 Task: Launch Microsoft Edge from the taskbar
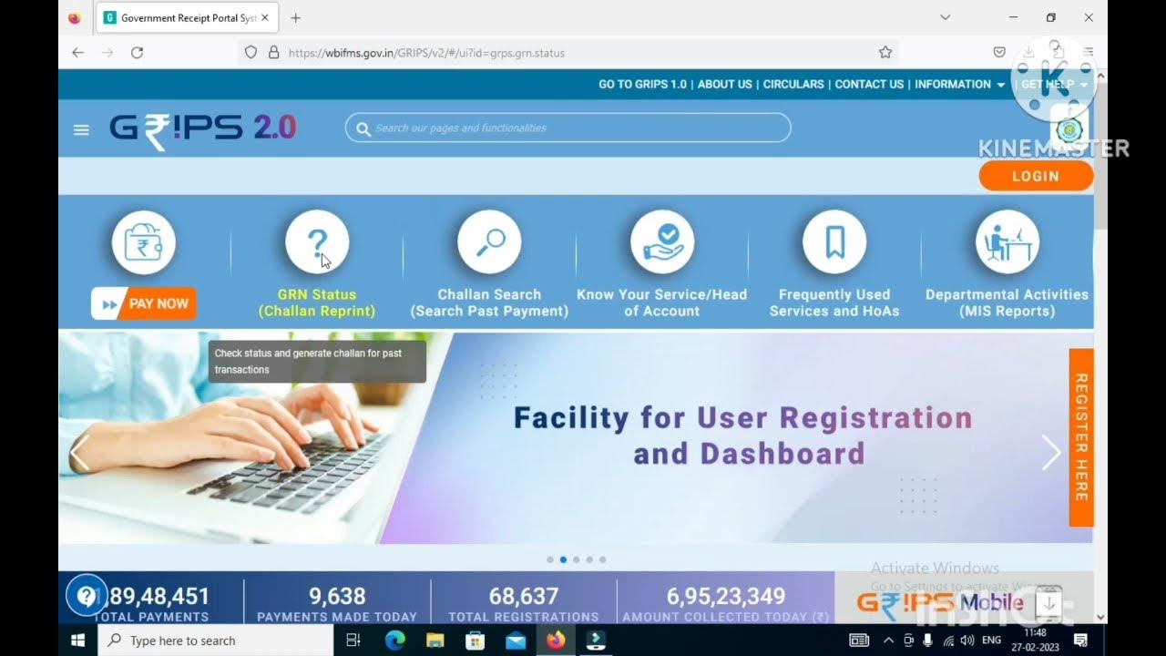(x=394, y=641)
